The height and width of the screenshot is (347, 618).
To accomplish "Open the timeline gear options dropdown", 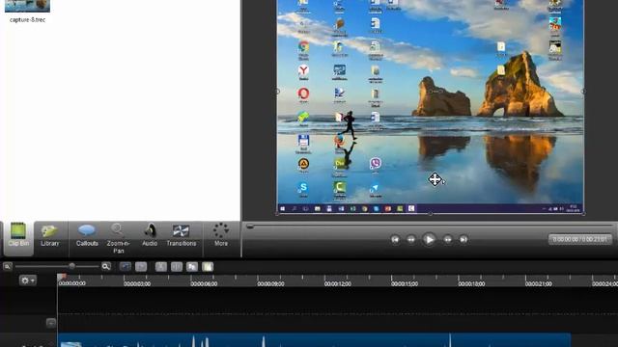I will point(28,280).
